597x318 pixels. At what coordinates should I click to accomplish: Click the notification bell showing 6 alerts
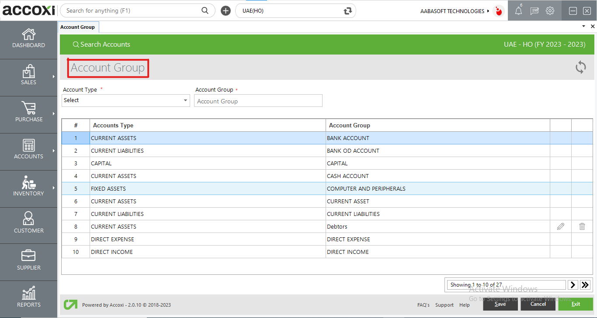[x=518, y=10]
